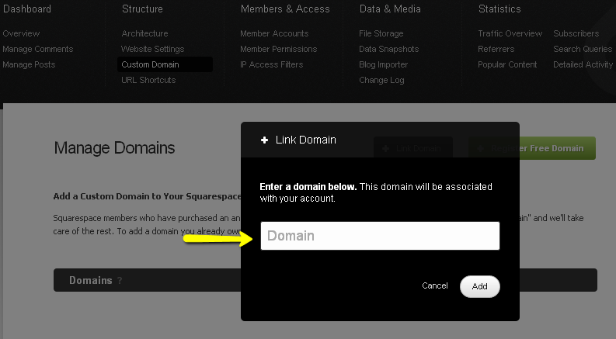This screenshot has height=339, width=616.
Task: Open Architecture under Structure
Action: coord(144,33)
